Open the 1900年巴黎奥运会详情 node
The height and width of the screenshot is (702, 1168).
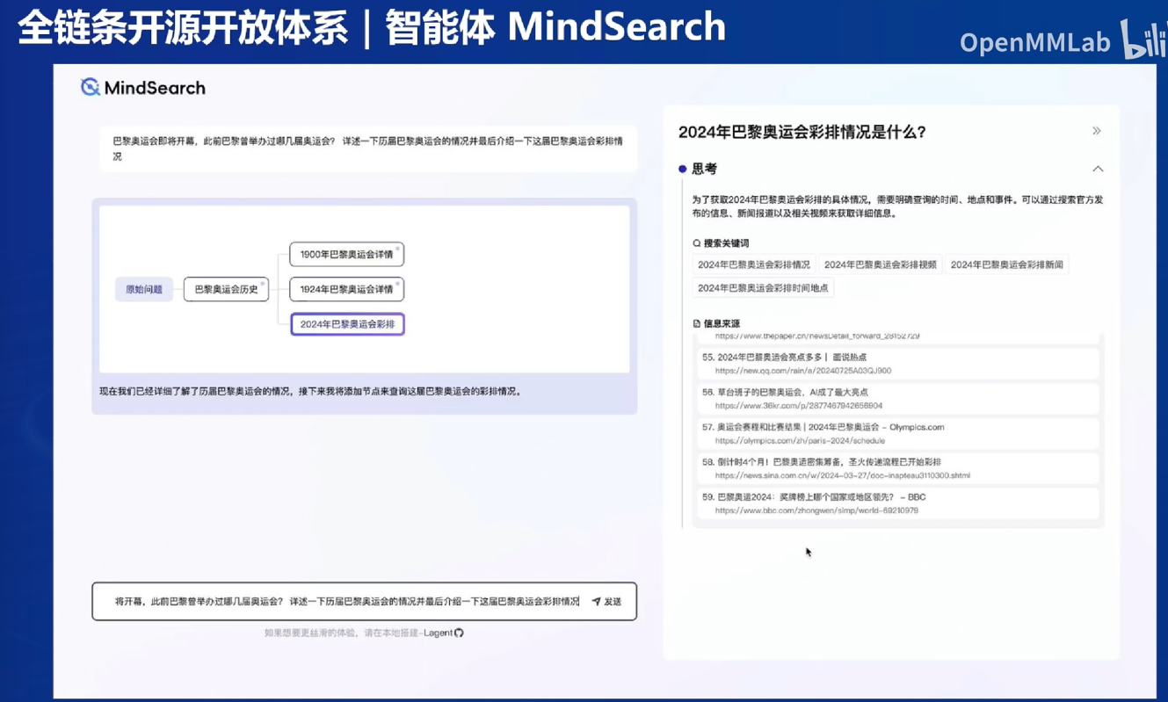point(346,255)
